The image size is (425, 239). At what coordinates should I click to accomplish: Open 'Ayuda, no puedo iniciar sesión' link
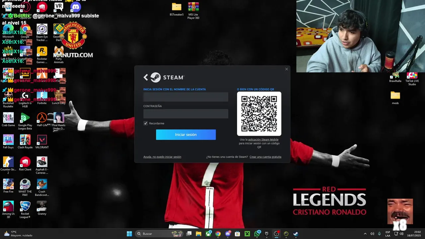162,157
